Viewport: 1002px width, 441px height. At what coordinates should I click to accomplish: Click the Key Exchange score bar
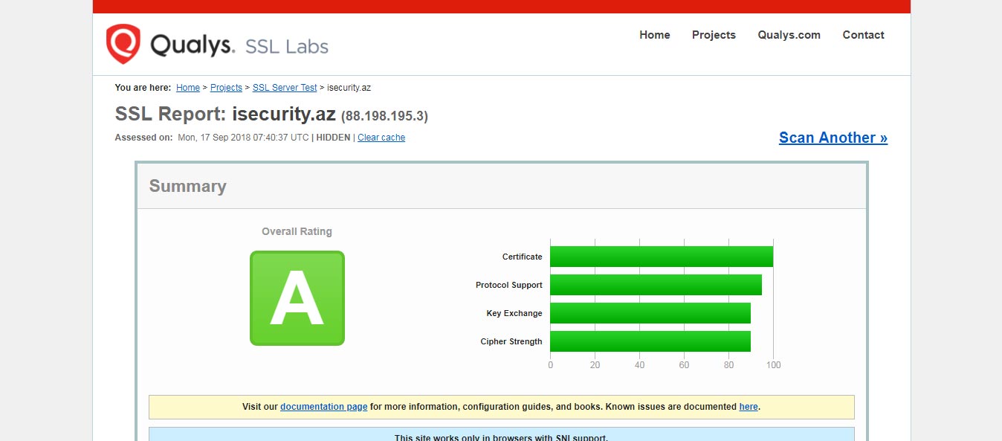point(650,313)
